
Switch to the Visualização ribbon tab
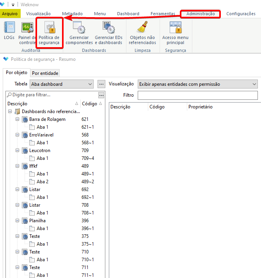coord(38,14)
